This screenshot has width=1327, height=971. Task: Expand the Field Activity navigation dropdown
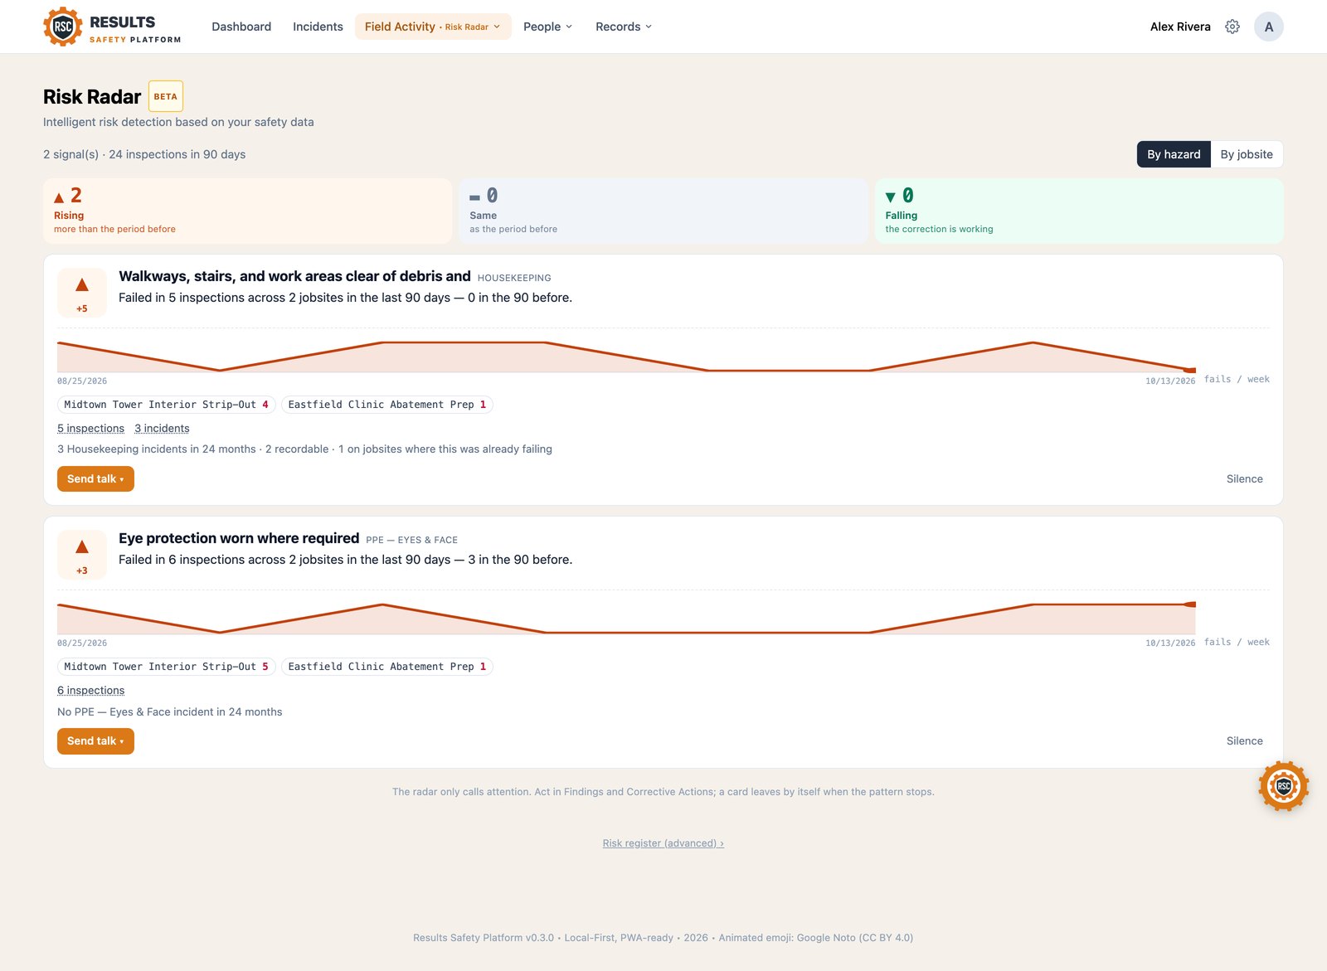[433, 27]
